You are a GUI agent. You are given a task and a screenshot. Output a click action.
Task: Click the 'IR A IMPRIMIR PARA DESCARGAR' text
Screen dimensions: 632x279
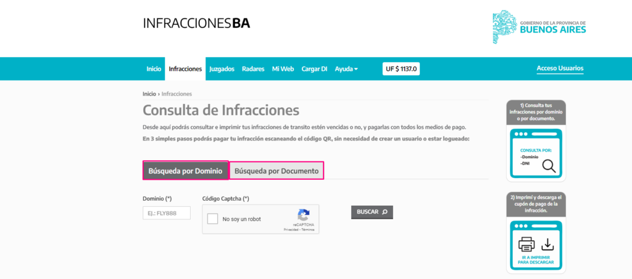click(536, 260)
